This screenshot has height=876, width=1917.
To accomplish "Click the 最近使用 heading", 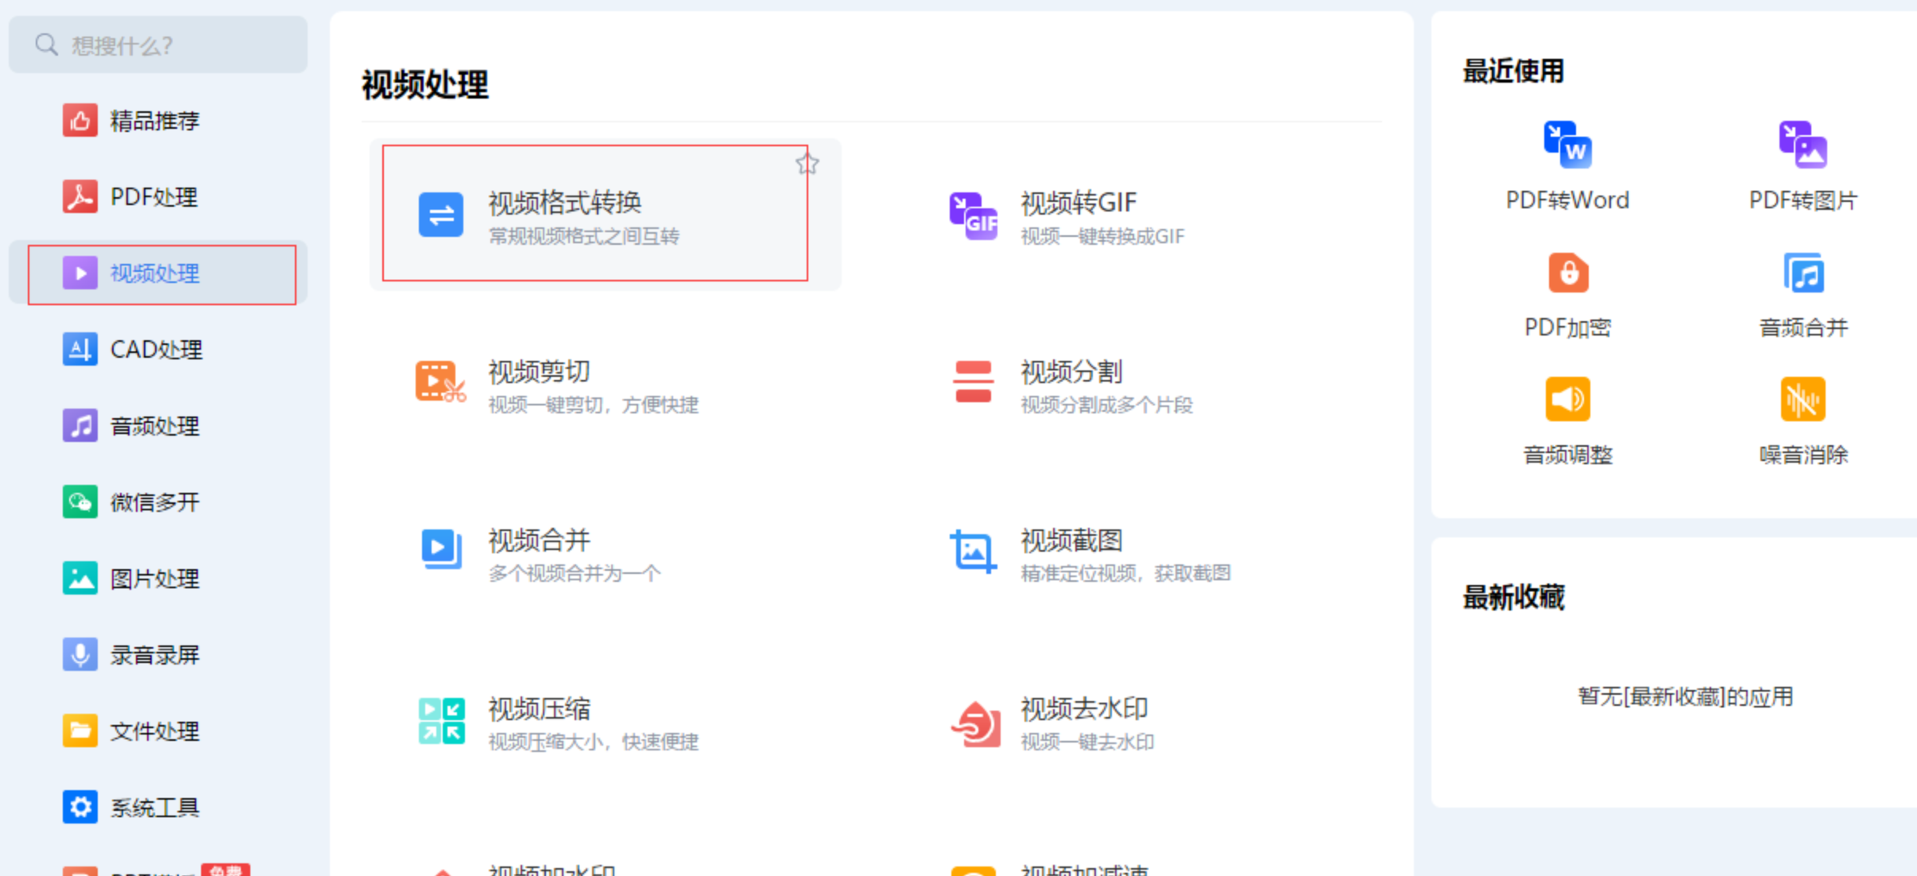I will pos(1513,71).
